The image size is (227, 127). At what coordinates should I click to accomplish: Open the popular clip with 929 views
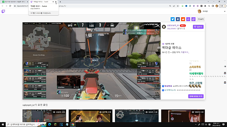point(137,116)
